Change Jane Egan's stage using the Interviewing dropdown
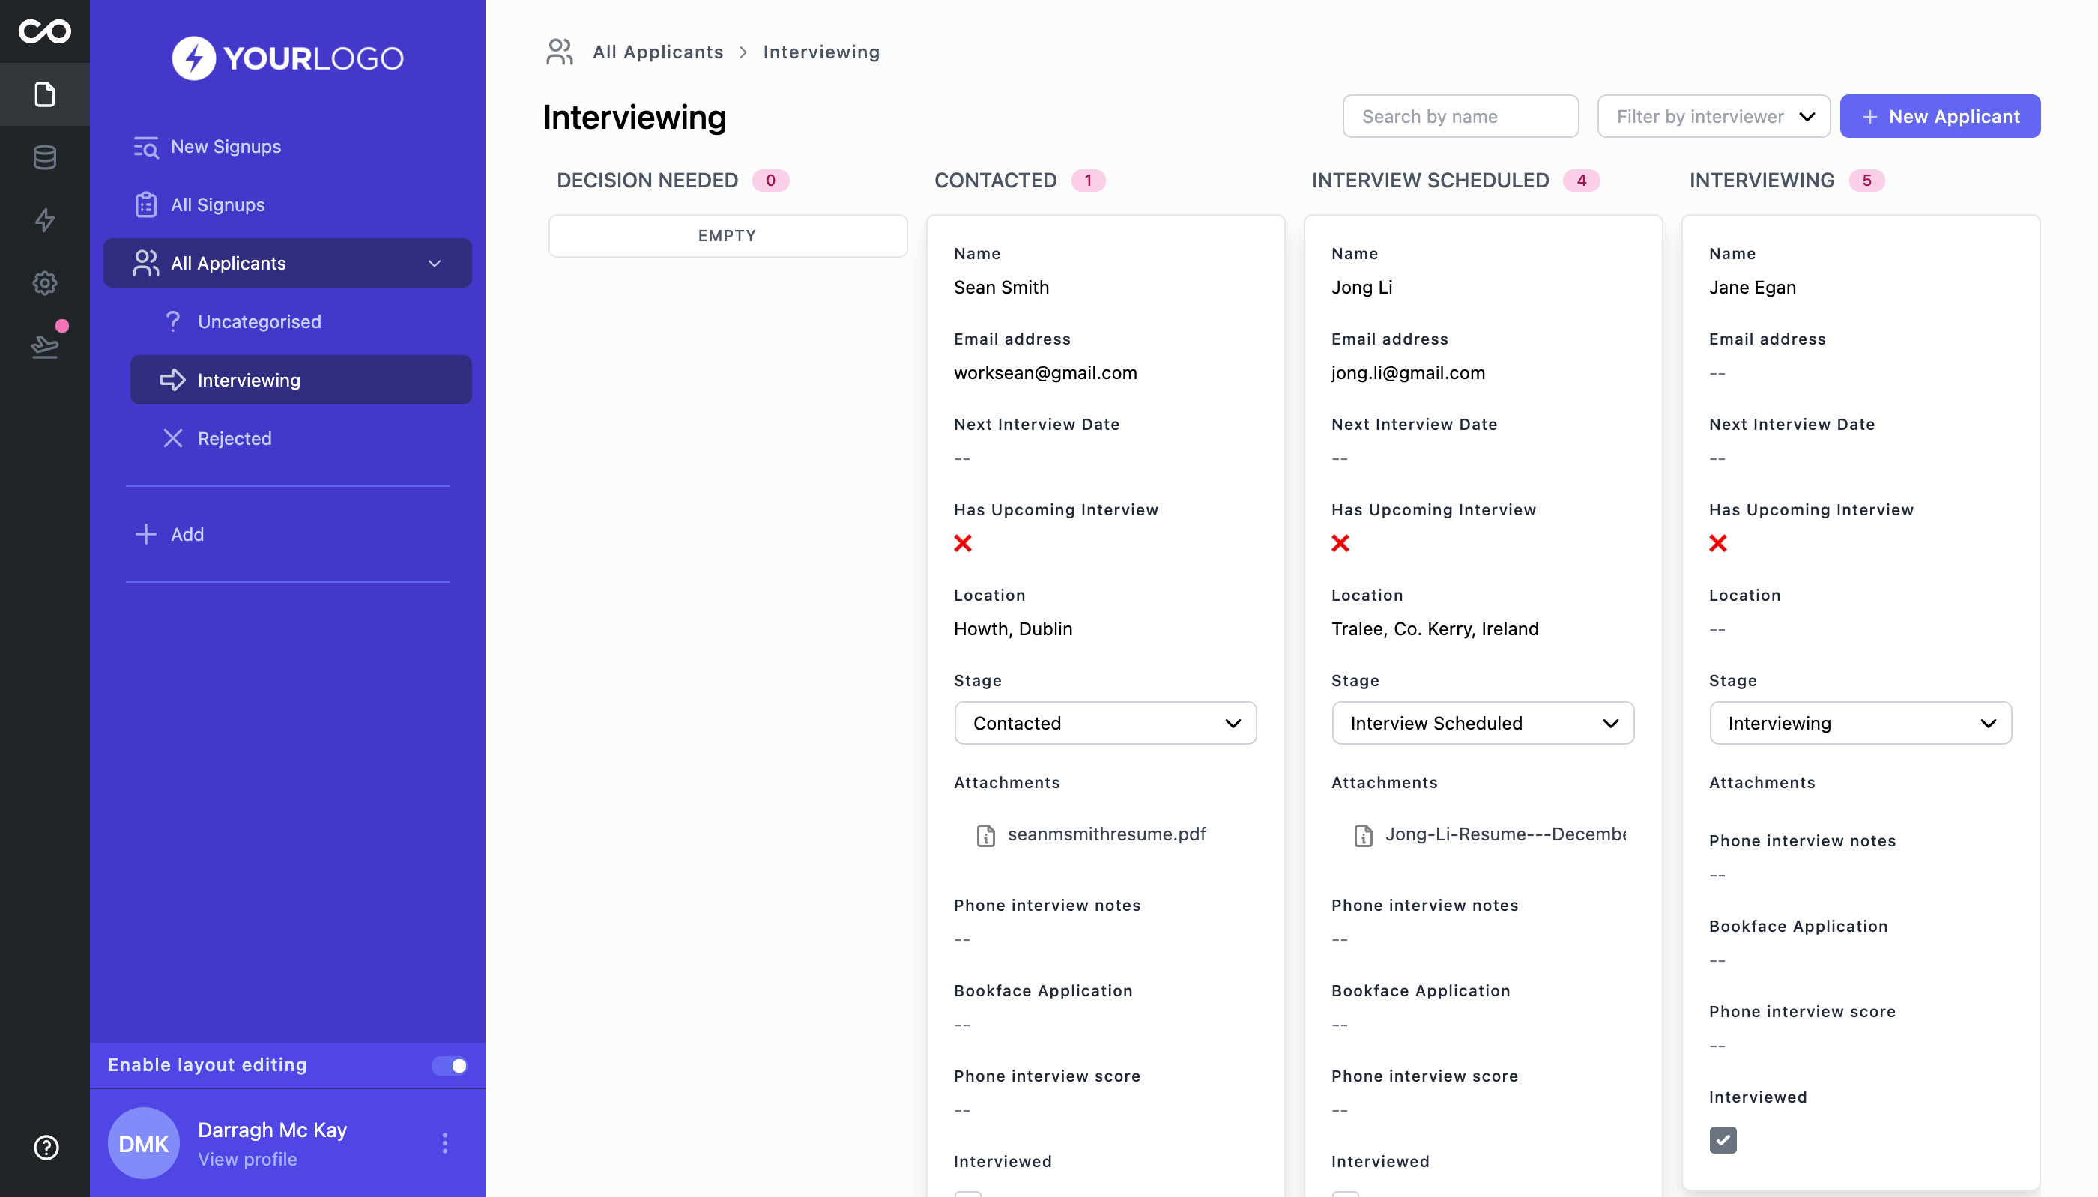This screenshot has height=1197, width=2098. (1860, 723)
